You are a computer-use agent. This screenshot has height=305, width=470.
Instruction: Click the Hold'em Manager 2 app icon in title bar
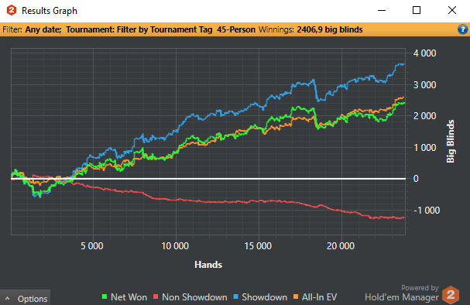point(12,10)
